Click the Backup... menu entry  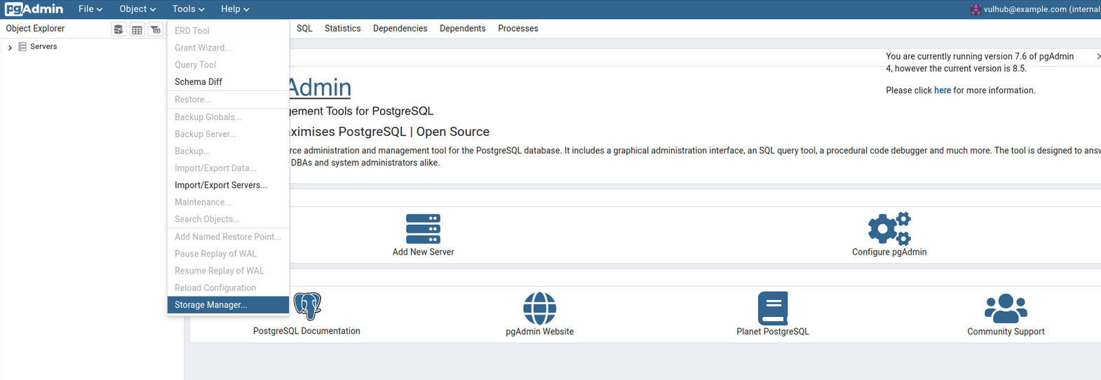[228, 151]
